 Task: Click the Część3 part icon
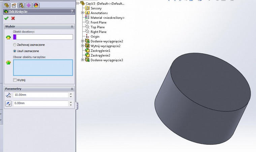82,3
